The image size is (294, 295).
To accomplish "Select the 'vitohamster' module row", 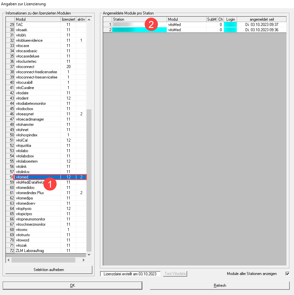I will tap(46, 125).
